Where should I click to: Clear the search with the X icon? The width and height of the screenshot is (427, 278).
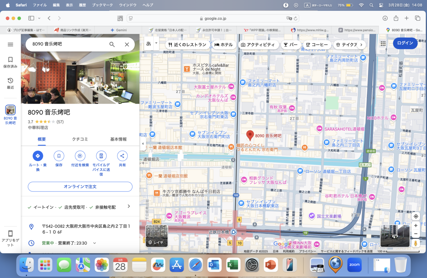127,45
